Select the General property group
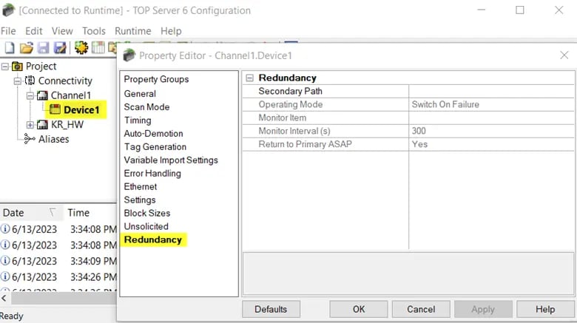The height and width of the screenshot is (323, 577). click(x=140, y=94)
